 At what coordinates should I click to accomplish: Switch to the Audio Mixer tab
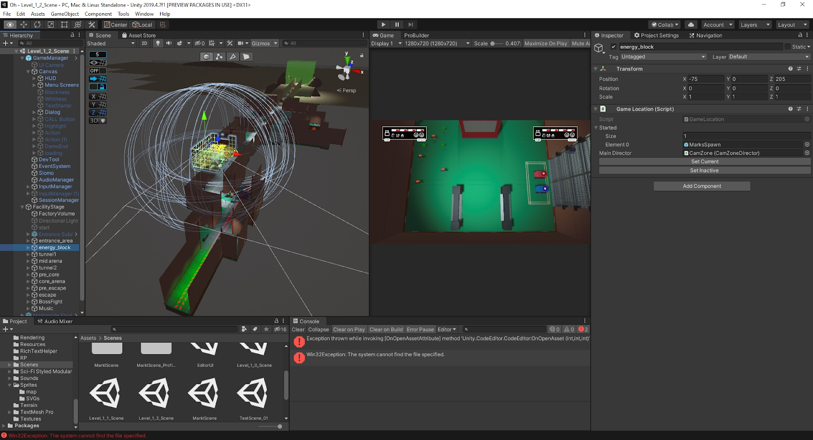click(55, 321)
